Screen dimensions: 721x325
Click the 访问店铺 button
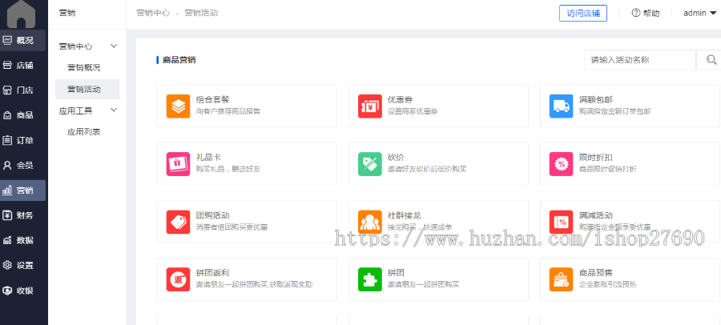click(583, 13)
